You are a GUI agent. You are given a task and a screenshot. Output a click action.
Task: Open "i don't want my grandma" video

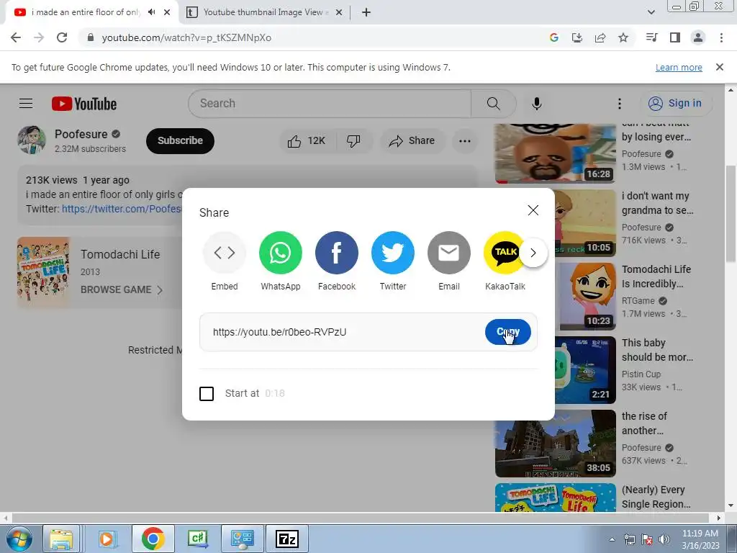657,202
